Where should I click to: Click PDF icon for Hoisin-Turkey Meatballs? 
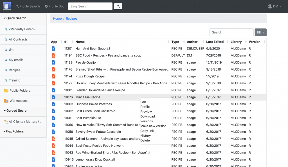click(x=53, y=83)
